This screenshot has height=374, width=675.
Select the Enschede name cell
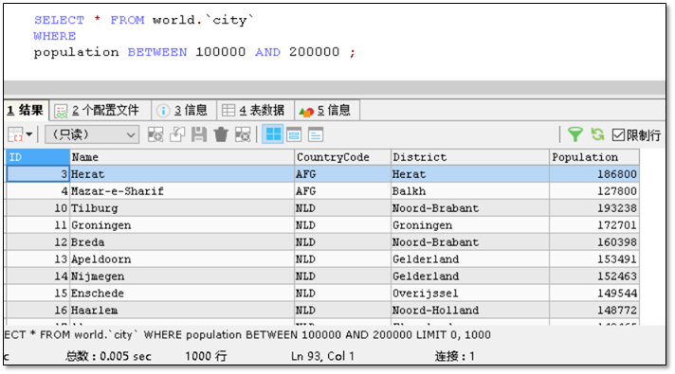(182, 294)
